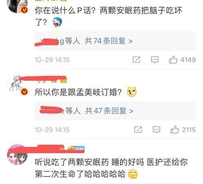Tap the 所以你是跟孟美岐订婚 comment text
Viewport: 203px width, 184px height.
(78, 92)
